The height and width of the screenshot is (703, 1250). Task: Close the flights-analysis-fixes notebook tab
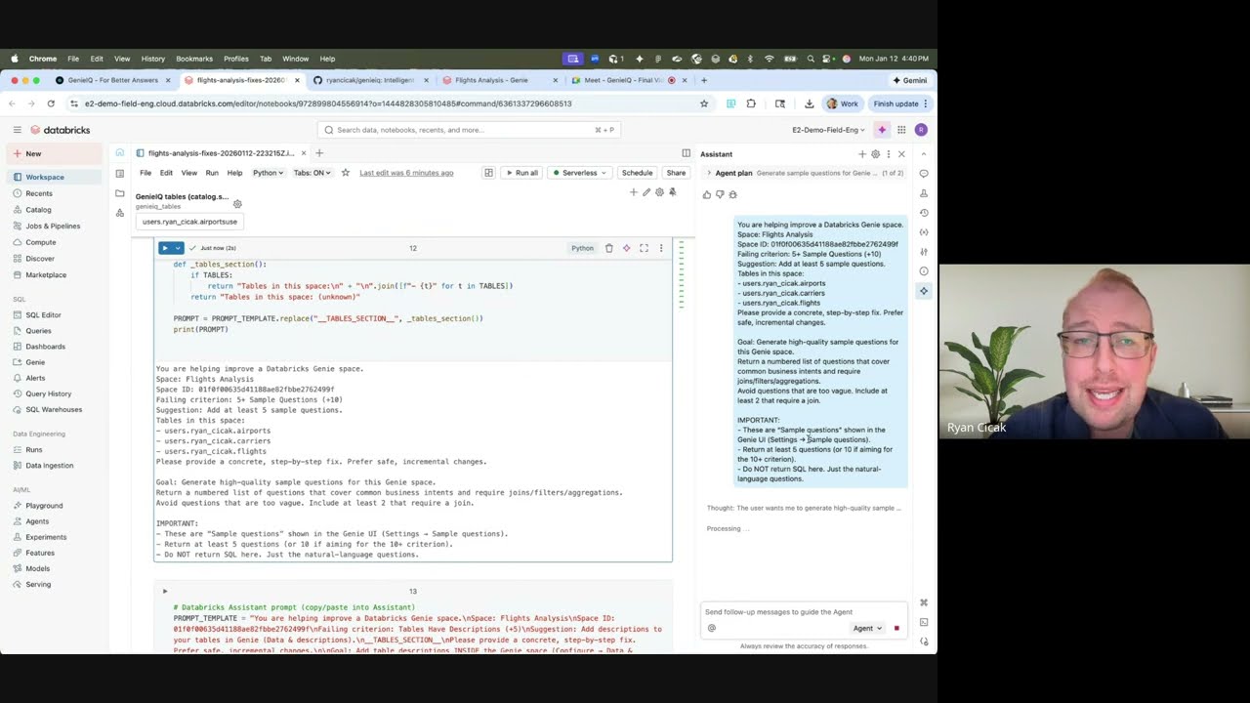[x=304, y=153]
